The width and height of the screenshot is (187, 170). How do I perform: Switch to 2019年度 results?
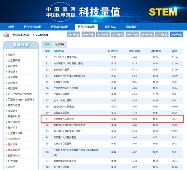point(161,35)
